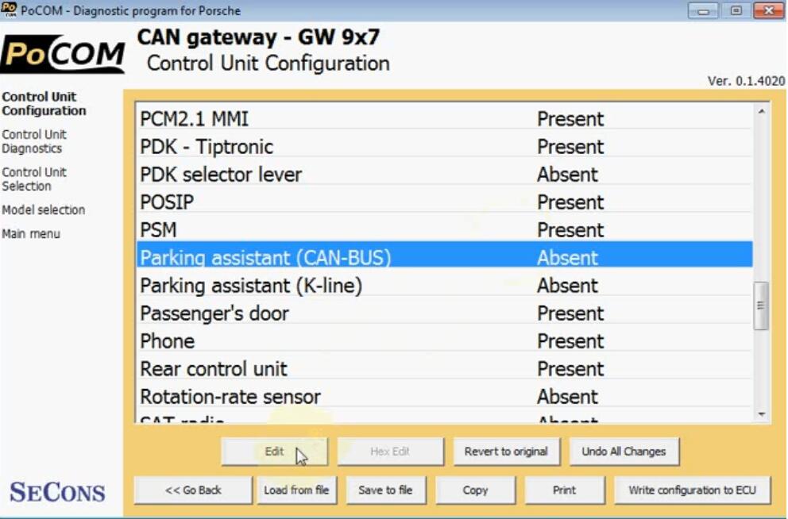788x519 pixels.
Task: Select the Passenger's door row
Action: tap(444, 313)
